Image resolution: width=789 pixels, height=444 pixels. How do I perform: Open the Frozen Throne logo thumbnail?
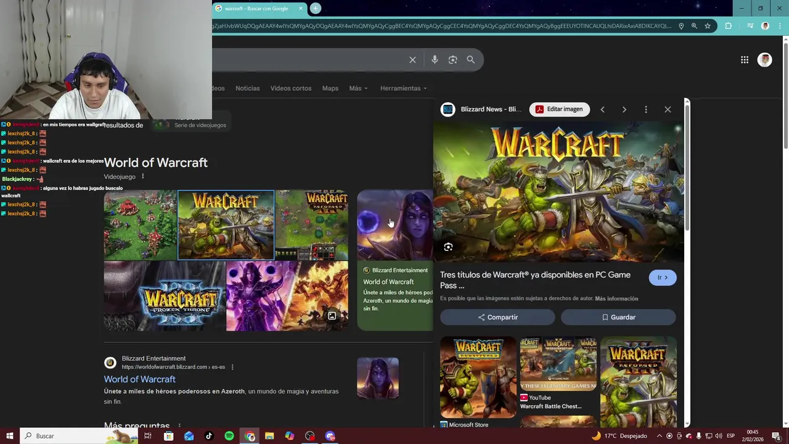165,296
